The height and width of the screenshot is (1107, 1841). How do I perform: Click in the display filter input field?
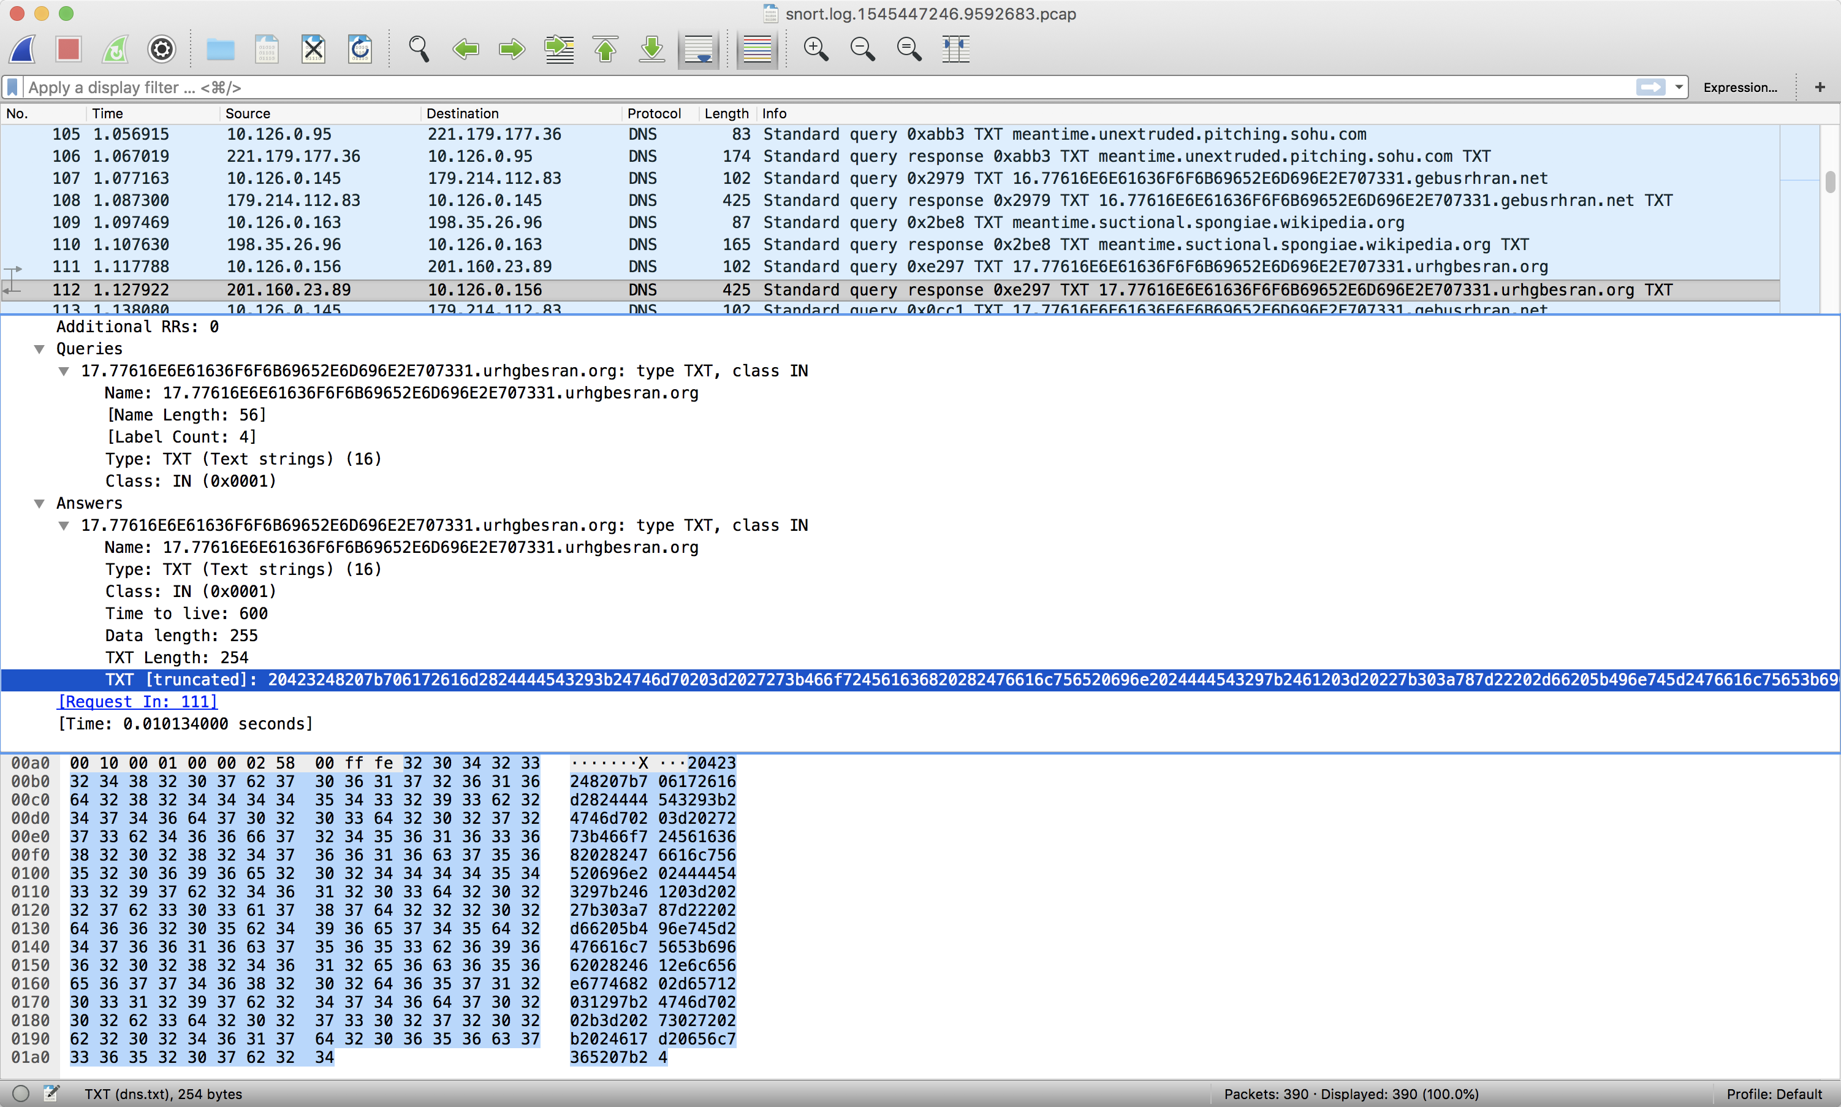(x=820, y=87)
